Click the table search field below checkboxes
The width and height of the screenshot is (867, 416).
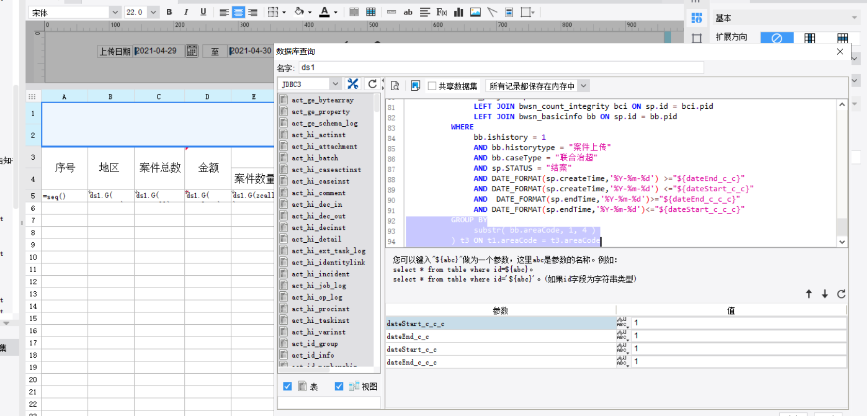pos(329,403)
